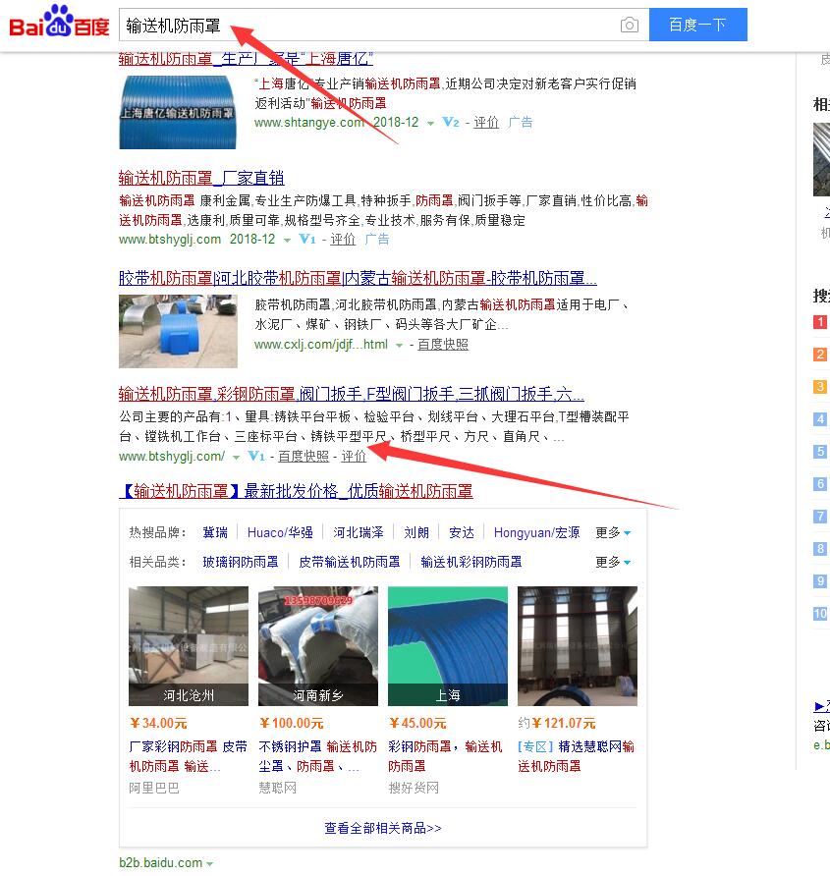Open product link 彩钢防雨罩，输送机防雨罩

coord(446,756)
